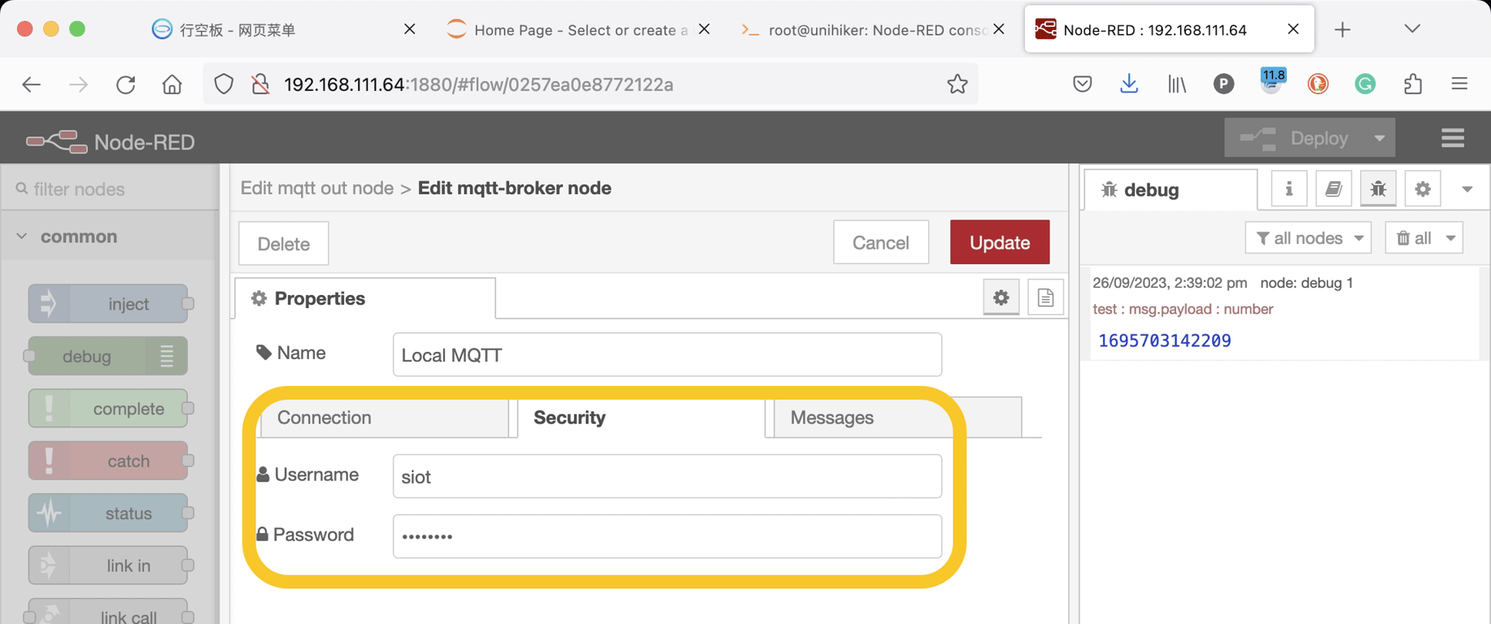Image resolution: width=1491 pixels, height=624 pixels.
Task: Click the Name input field
Action: click(x=667, y=355)
